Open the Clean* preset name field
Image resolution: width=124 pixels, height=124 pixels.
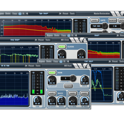tap(97, 35)
